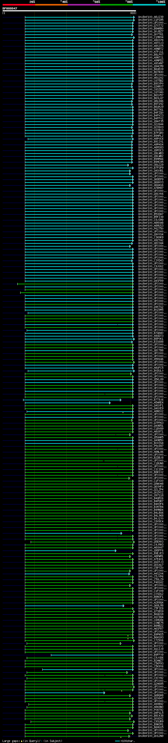Open the UniRef100_A5H1Q6 hit
Screen dimensions: 168x743
click(x=151, y=359)
